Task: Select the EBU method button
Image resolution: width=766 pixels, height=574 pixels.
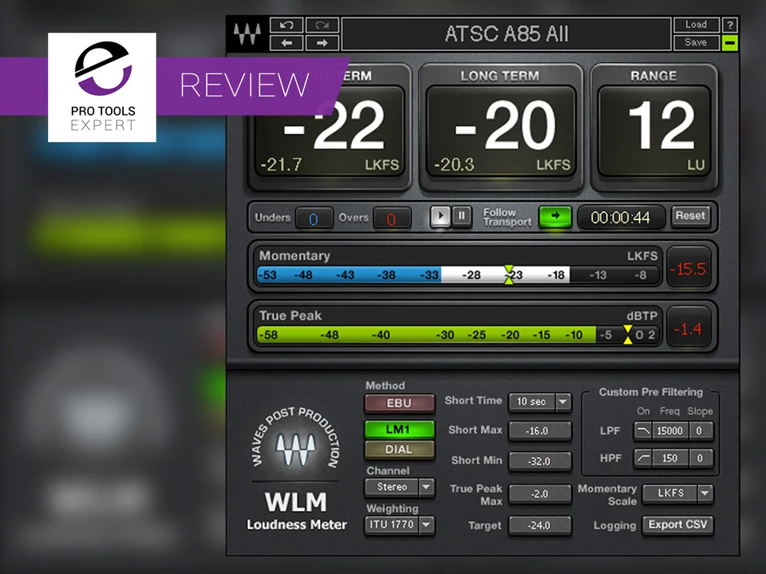Action: point(399,403)
